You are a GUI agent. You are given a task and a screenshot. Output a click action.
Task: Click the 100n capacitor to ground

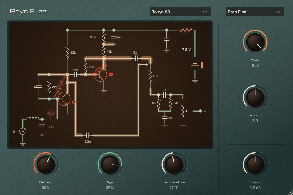165,118
